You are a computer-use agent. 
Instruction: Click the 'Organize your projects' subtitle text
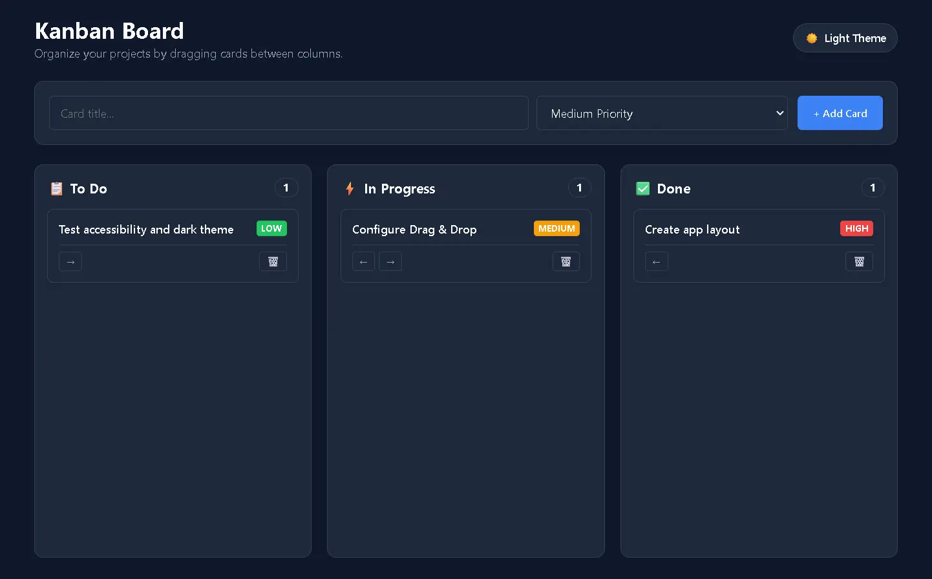tap(189, 54)
